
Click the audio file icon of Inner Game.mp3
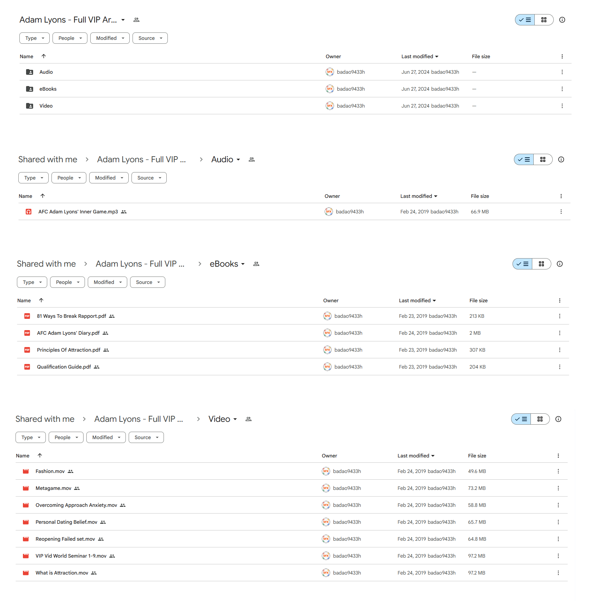tap(29, 212)
